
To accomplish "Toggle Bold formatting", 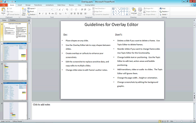I will 40,14.
